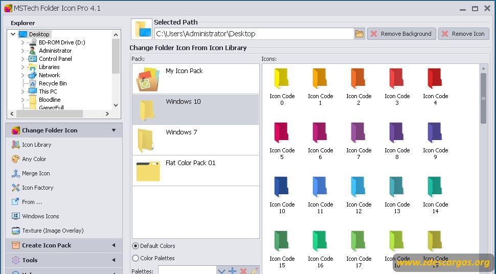Pick the light blue Icon Code 12 folder
Screen dimensions: 496x274
coord(358,187)
